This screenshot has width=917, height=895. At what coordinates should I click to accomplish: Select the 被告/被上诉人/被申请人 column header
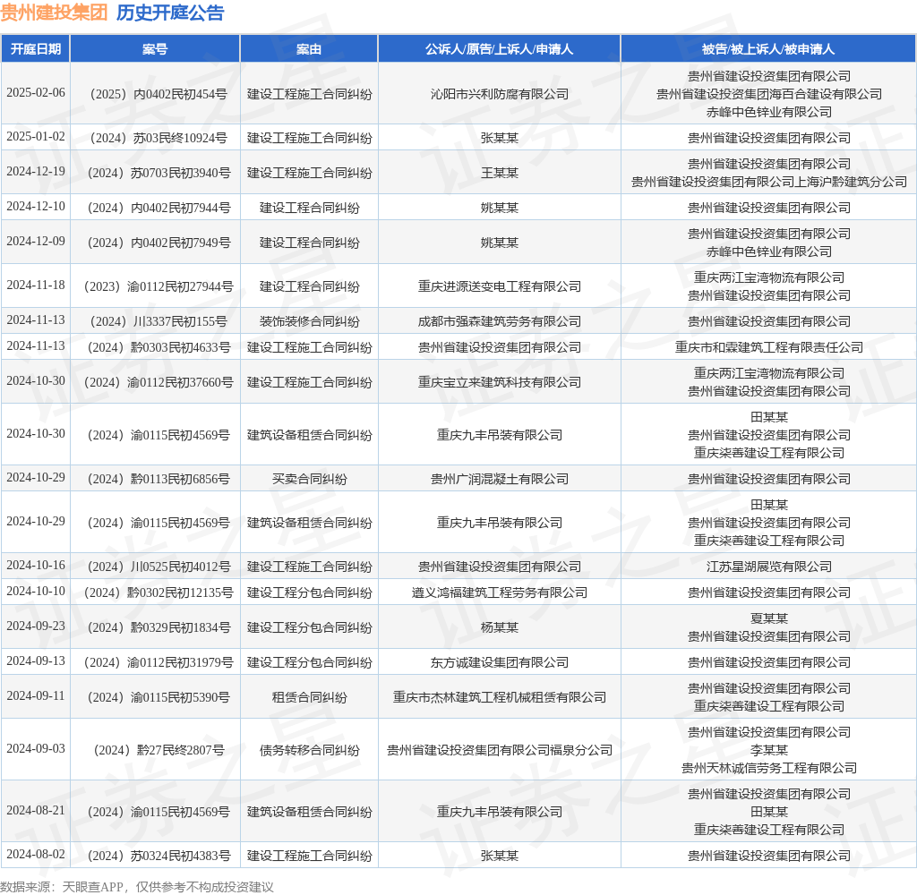click(x=768, y=49)
